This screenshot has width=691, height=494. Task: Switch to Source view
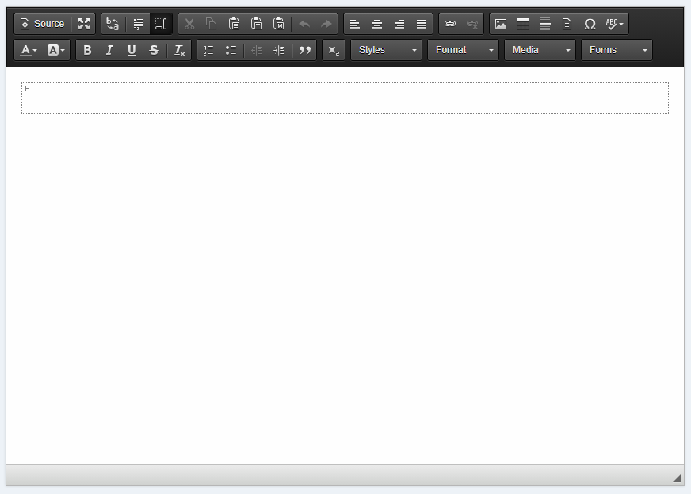click(x=43, y=23)
